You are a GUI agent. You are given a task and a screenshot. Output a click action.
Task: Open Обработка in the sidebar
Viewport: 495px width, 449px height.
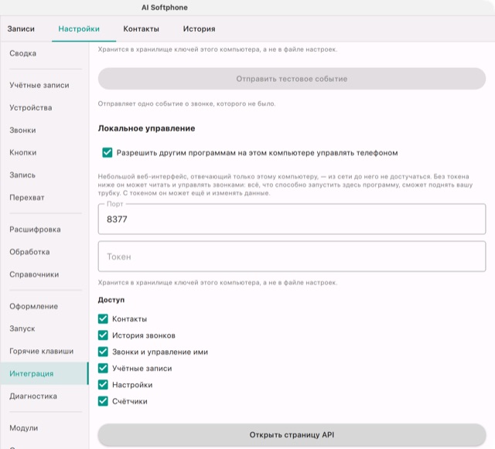coord(29,252)
